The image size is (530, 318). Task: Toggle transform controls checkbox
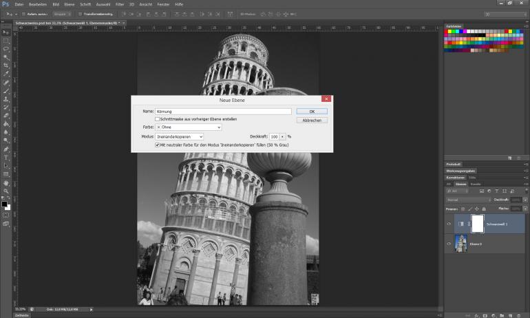pos(80,14)
